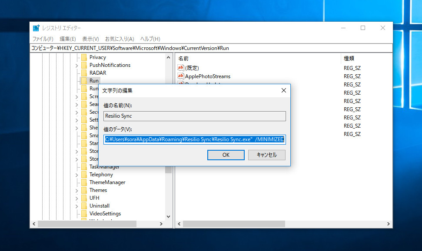Click the (既定) string value icon
This screenshot has width=422, height=251.
pos(181,68)
